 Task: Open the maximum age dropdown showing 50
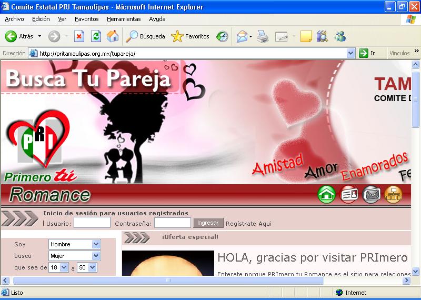pos(87,267)
